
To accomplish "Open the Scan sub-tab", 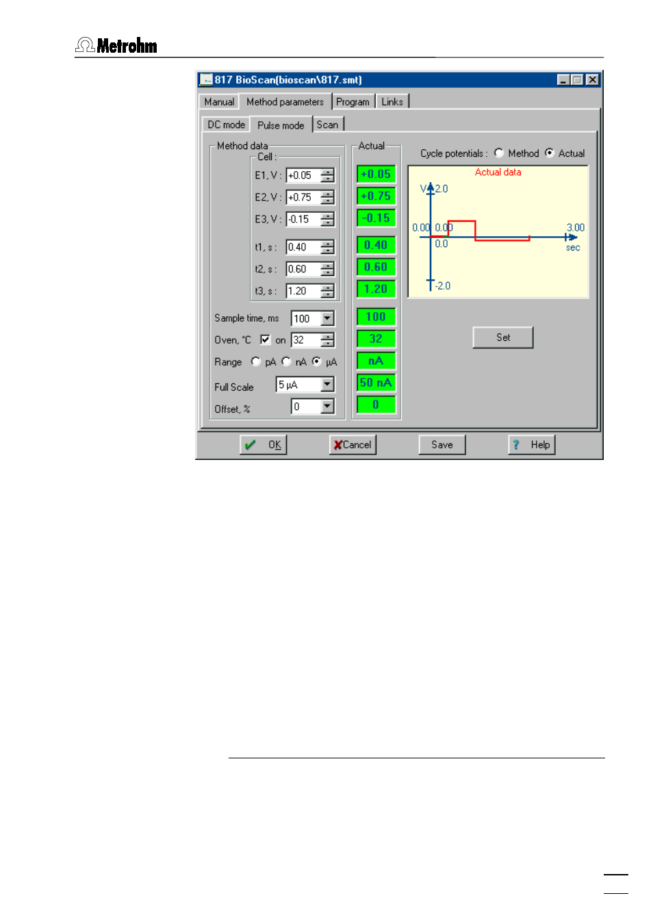I will click(x=327, y=125).
